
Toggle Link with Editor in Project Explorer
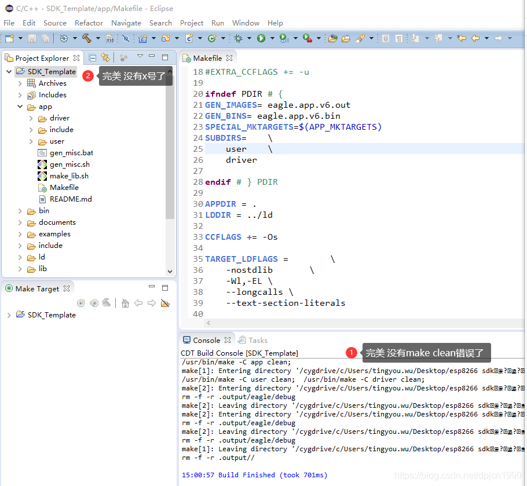pyautogui.click(x=105, y=58)
